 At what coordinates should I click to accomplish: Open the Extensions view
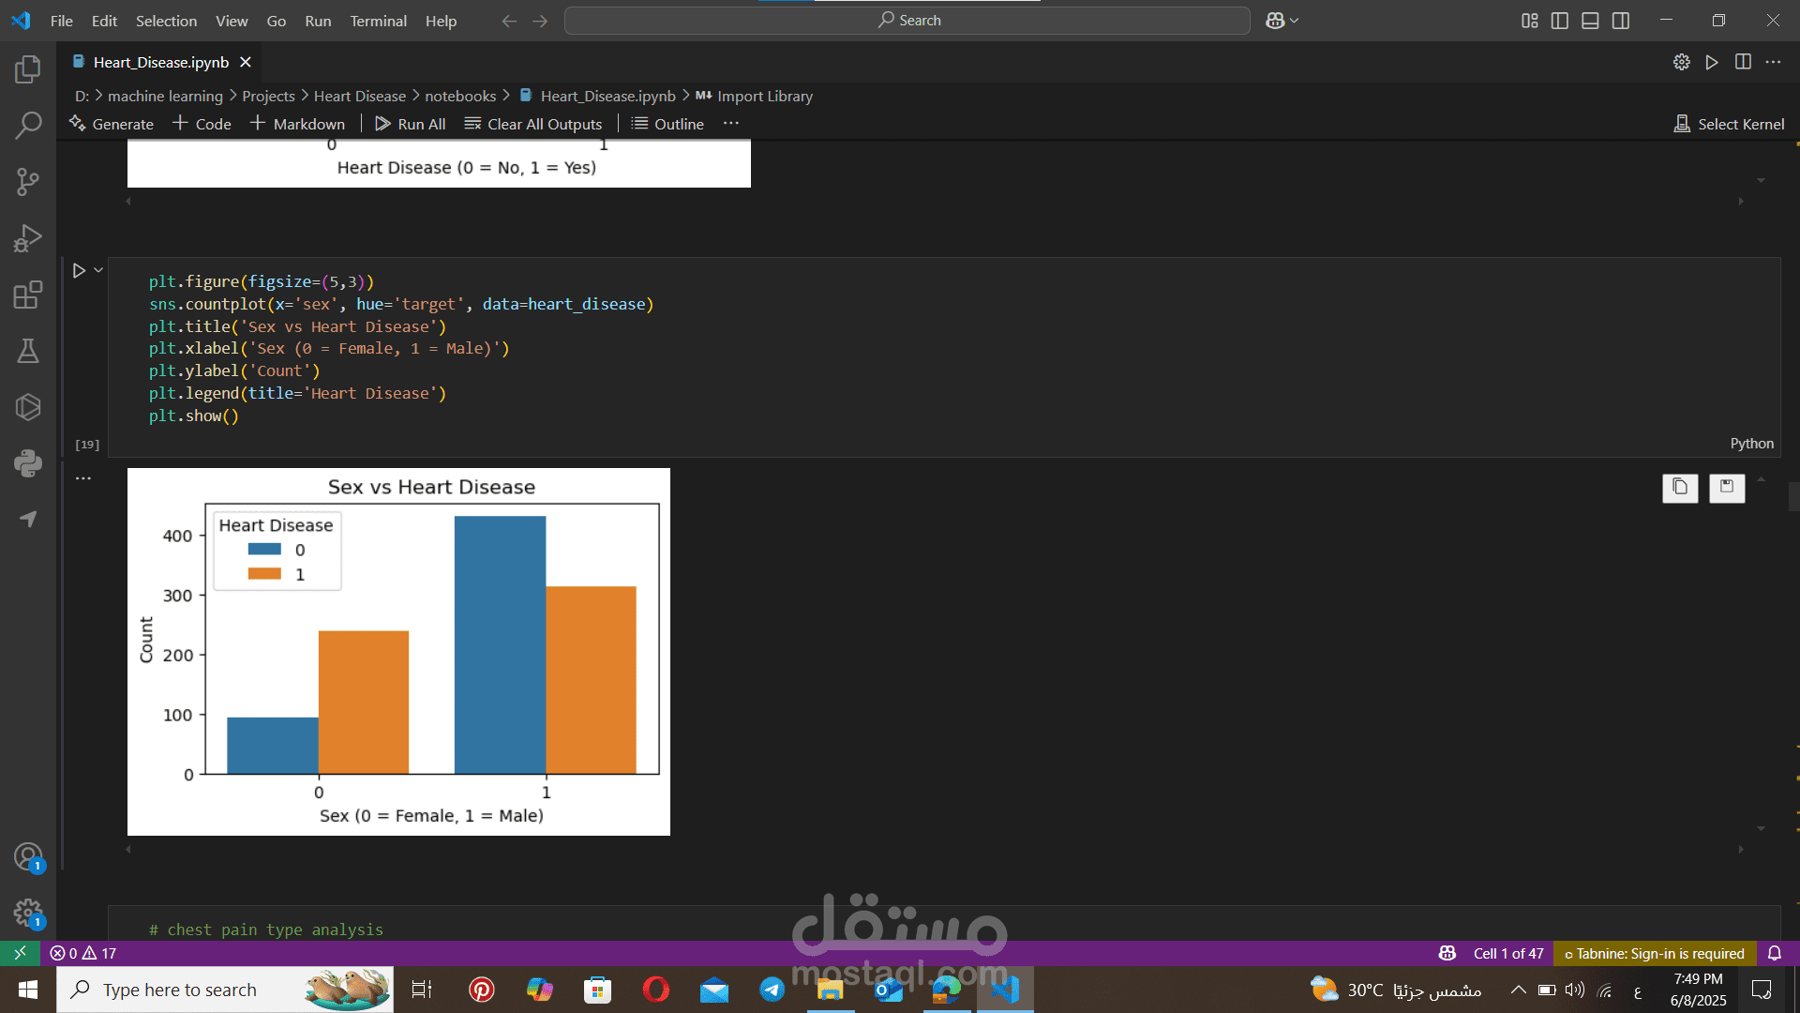tap(28, 295)
